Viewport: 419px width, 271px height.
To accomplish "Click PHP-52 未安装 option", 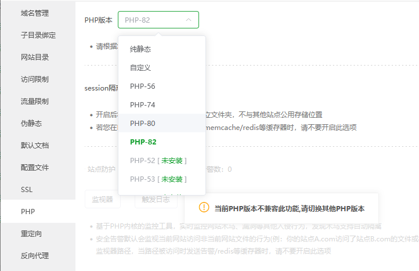I will [162, 160].
